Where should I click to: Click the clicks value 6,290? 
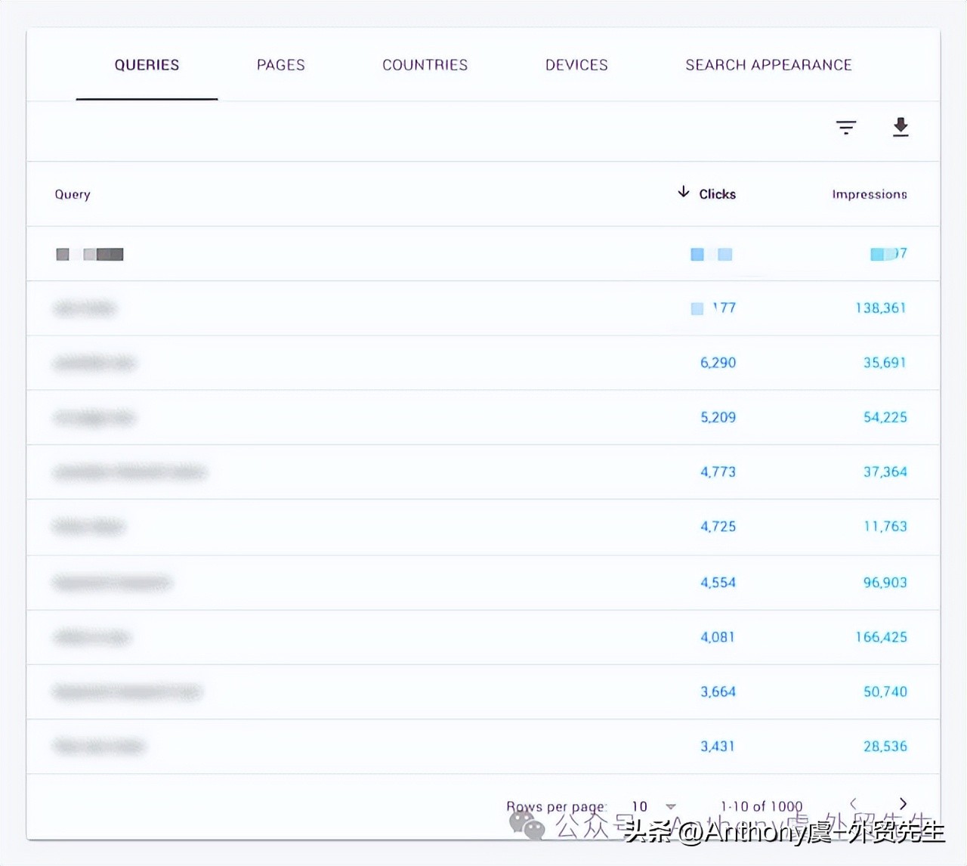coord(718,363)
